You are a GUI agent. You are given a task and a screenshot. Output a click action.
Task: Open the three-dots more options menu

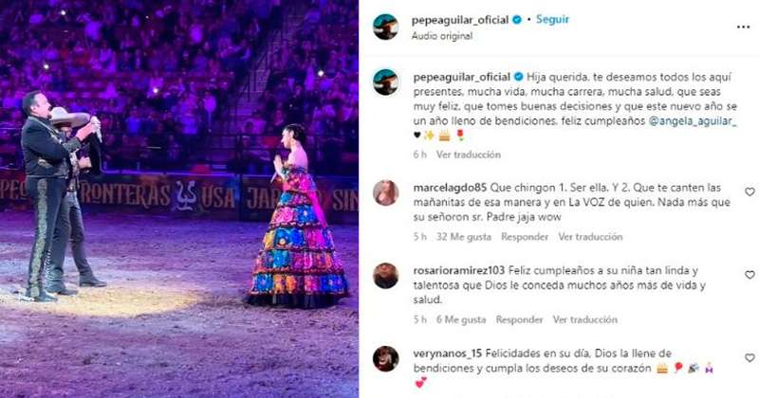tap(743, 27)
